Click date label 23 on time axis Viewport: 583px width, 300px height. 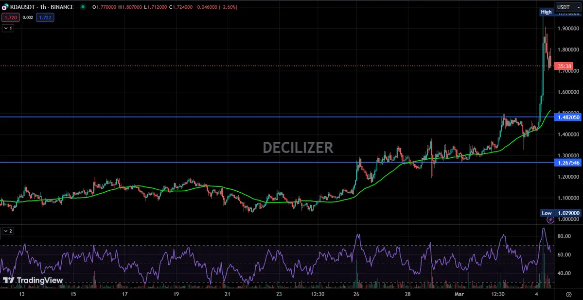[x=279, y=294]
